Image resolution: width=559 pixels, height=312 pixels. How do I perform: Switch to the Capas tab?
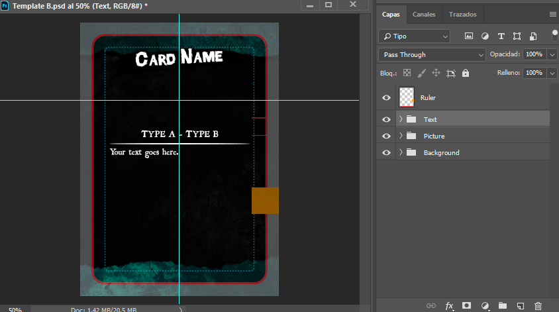[391, 15]
